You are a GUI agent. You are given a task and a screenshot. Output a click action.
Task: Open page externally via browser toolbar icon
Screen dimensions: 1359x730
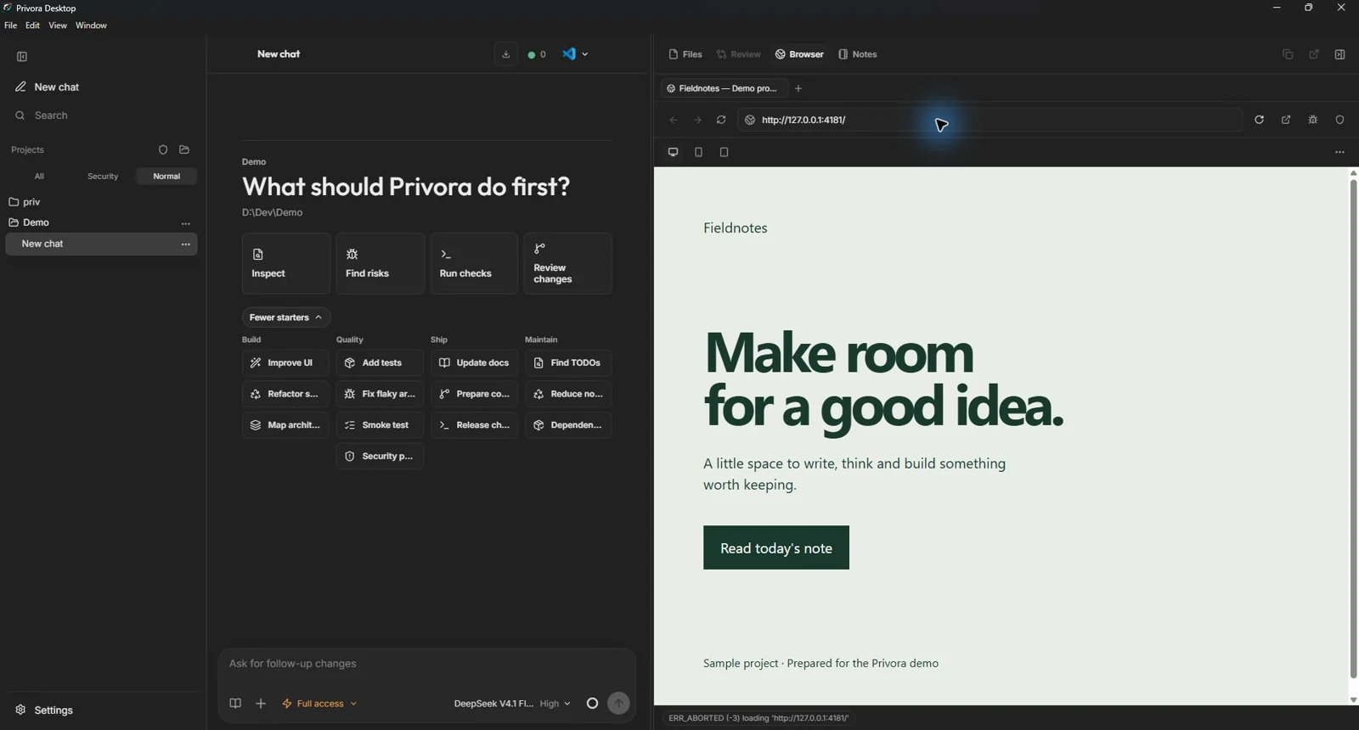pos(1286,121)
